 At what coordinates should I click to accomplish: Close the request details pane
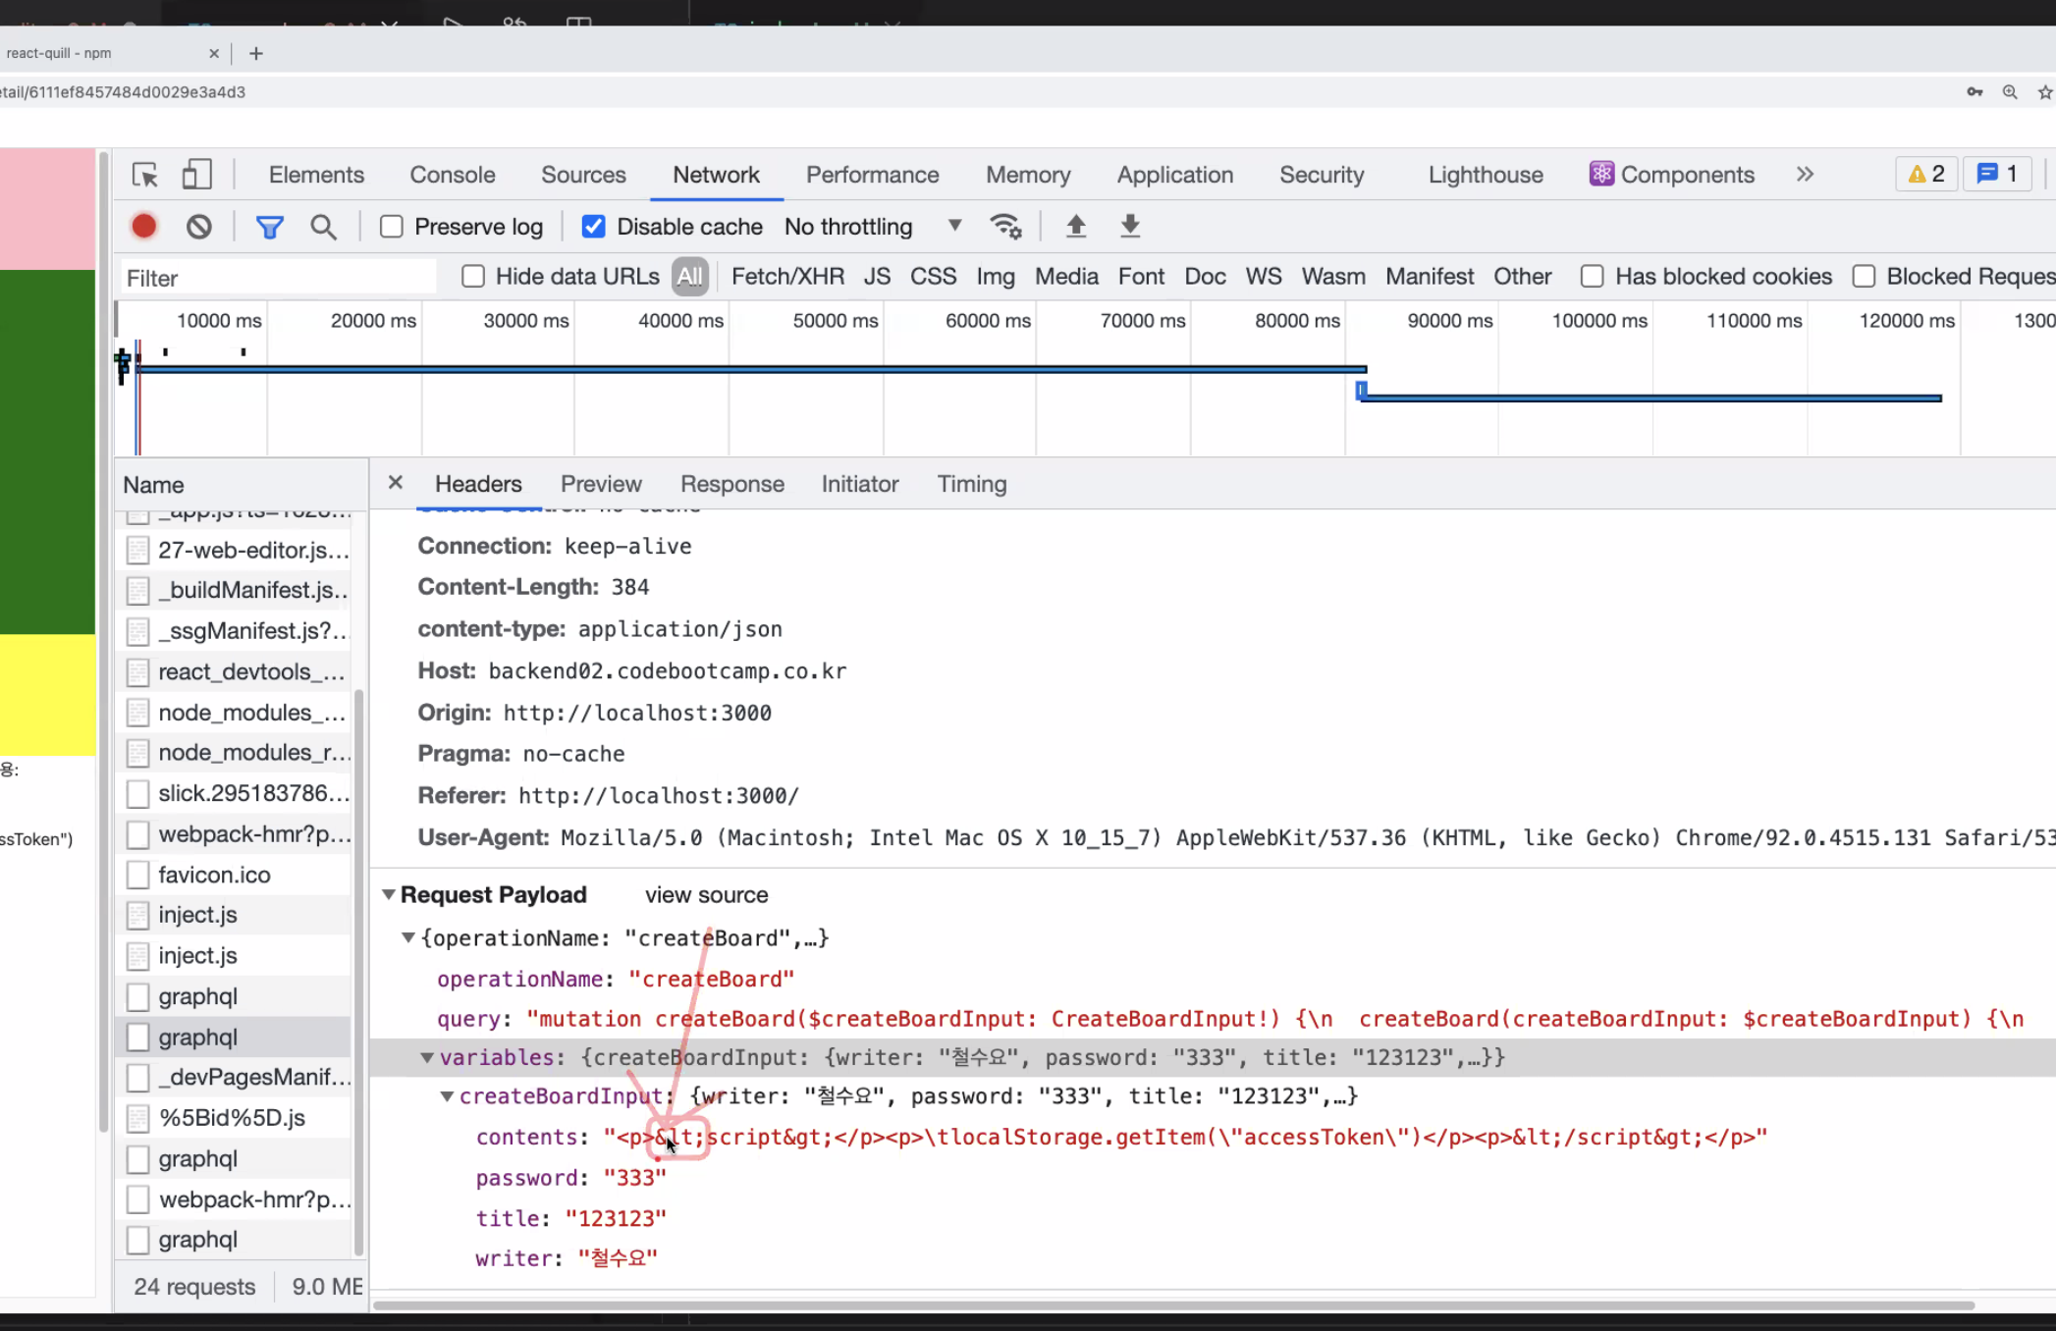[396, 483]
